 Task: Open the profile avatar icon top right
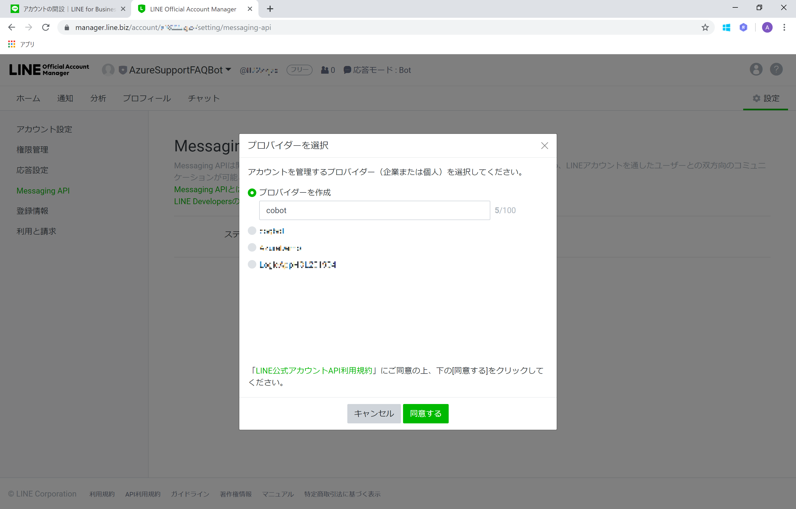756,69
